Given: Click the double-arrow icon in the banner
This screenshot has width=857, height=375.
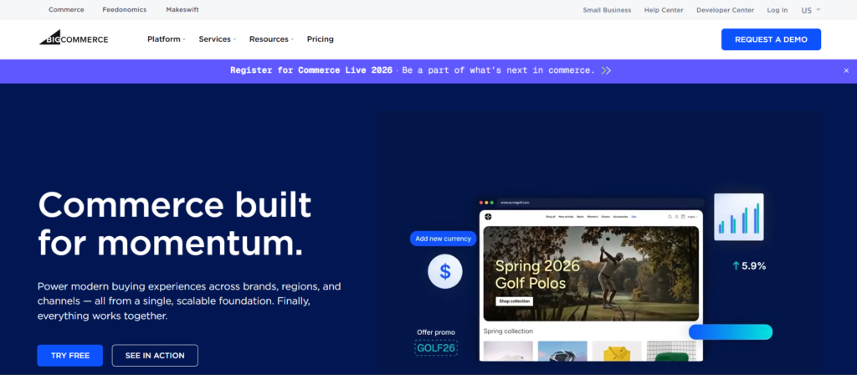Looking at the screenshot, I should pos(606,70).
